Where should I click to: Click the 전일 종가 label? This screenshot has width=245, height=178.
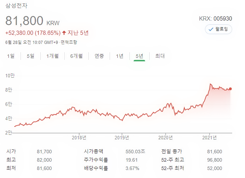(x=172, y=151)
